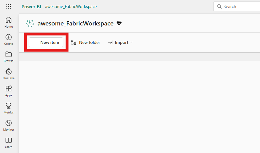The width and height of the screenshot is (260, 153).
Task: Click into the Search box
Action: pyautogui.click(x=237, y=6)
